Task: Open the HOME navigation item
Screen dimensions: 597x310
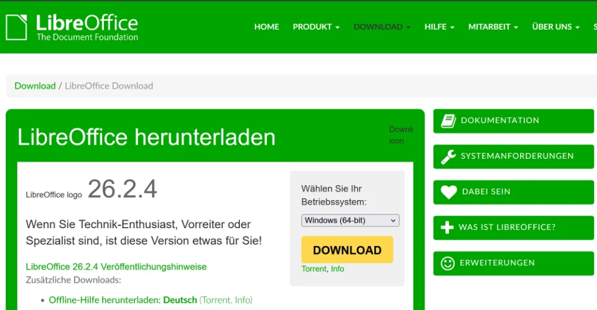Action: [x=266, y=27]
